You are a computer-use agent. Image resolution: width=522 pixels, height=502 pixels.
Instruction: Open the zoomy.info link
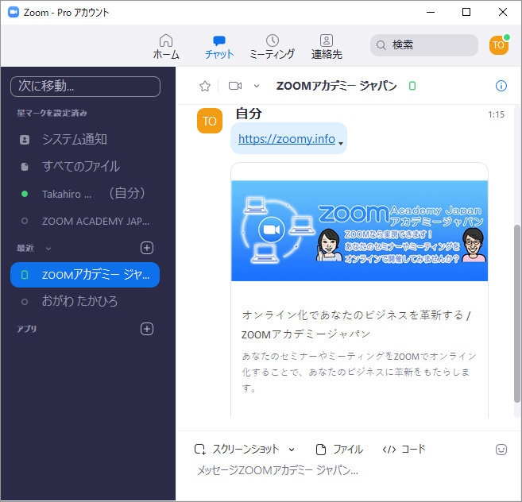point(286,138)
